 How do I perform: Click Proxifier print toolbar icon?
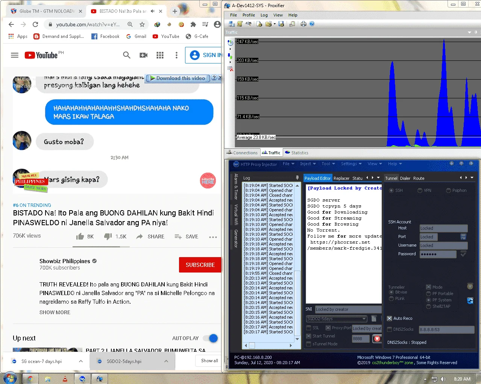303,24
